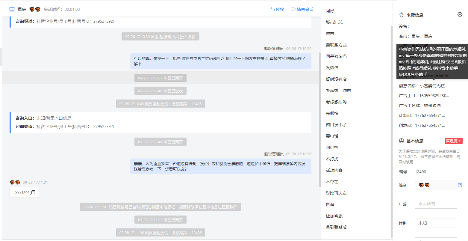This screenshot has width=468, height=241.
Task: Click the quick reply list scrollbar
Action: [391, 131]
